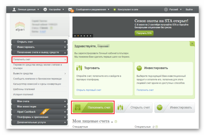
Task: Click the large Открыть счет button
Action: pos(134,107)
